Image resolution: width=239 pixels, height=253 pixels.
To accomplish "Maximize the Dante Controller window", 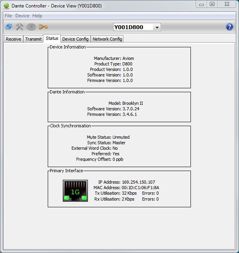I will [212, 4].
